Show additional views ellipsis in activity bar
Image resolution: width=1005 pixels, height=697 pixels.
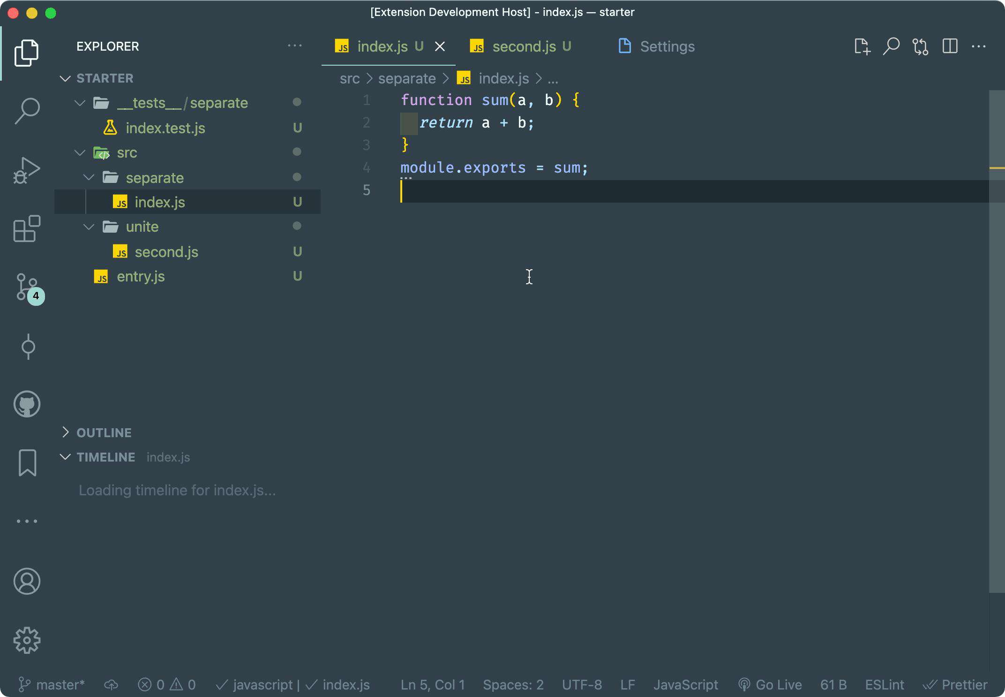[x=27, y=521]
